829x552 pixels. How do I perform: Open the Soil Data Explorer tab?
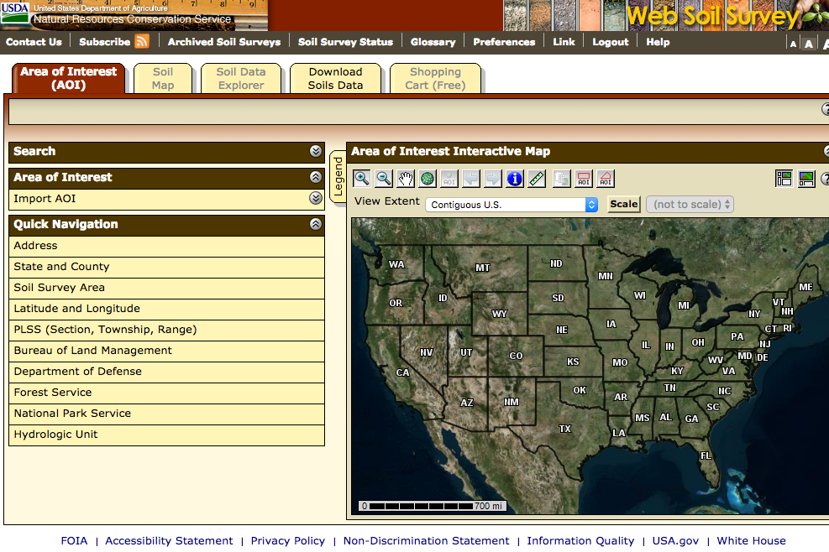(x=241, y=78)
